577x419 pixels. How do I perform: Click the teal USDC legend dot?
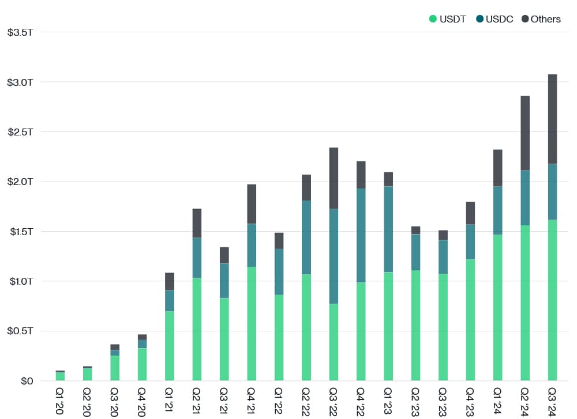click(479, 19)
